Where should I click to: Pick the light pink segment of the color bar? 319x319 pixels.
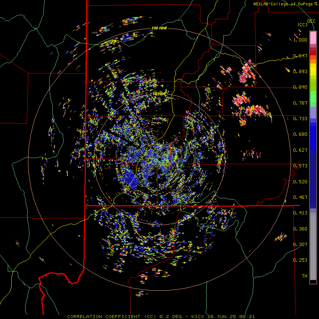pyautogui.click(x=313, y=38)
